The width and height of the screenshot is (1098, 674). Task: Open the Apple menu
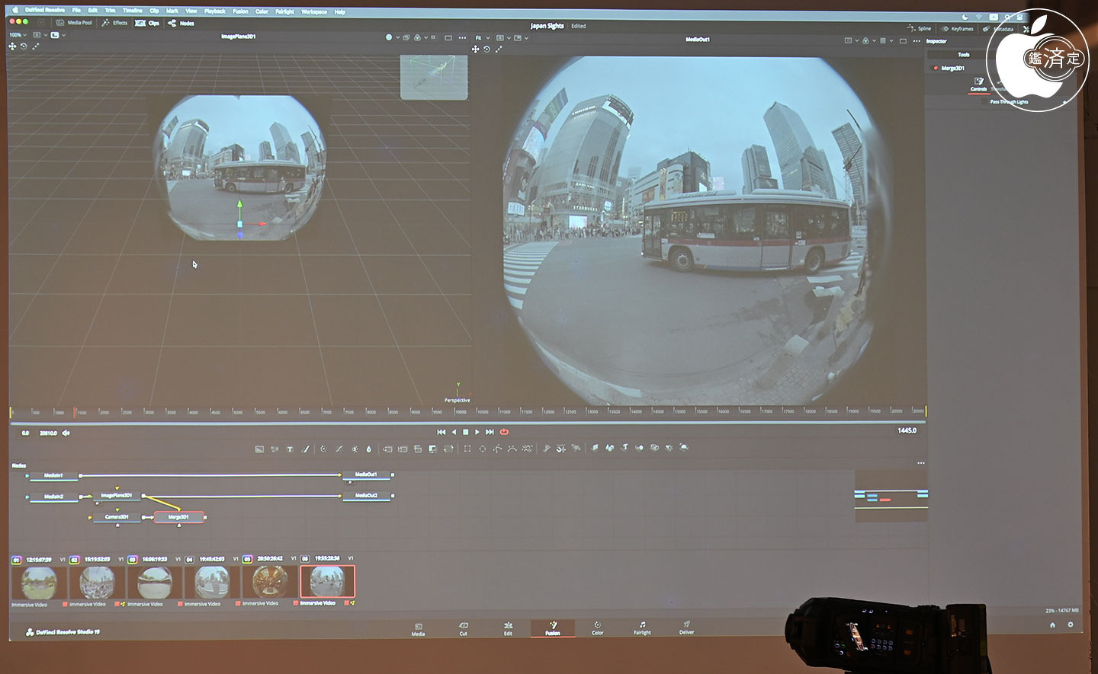(x=14, y=10)
